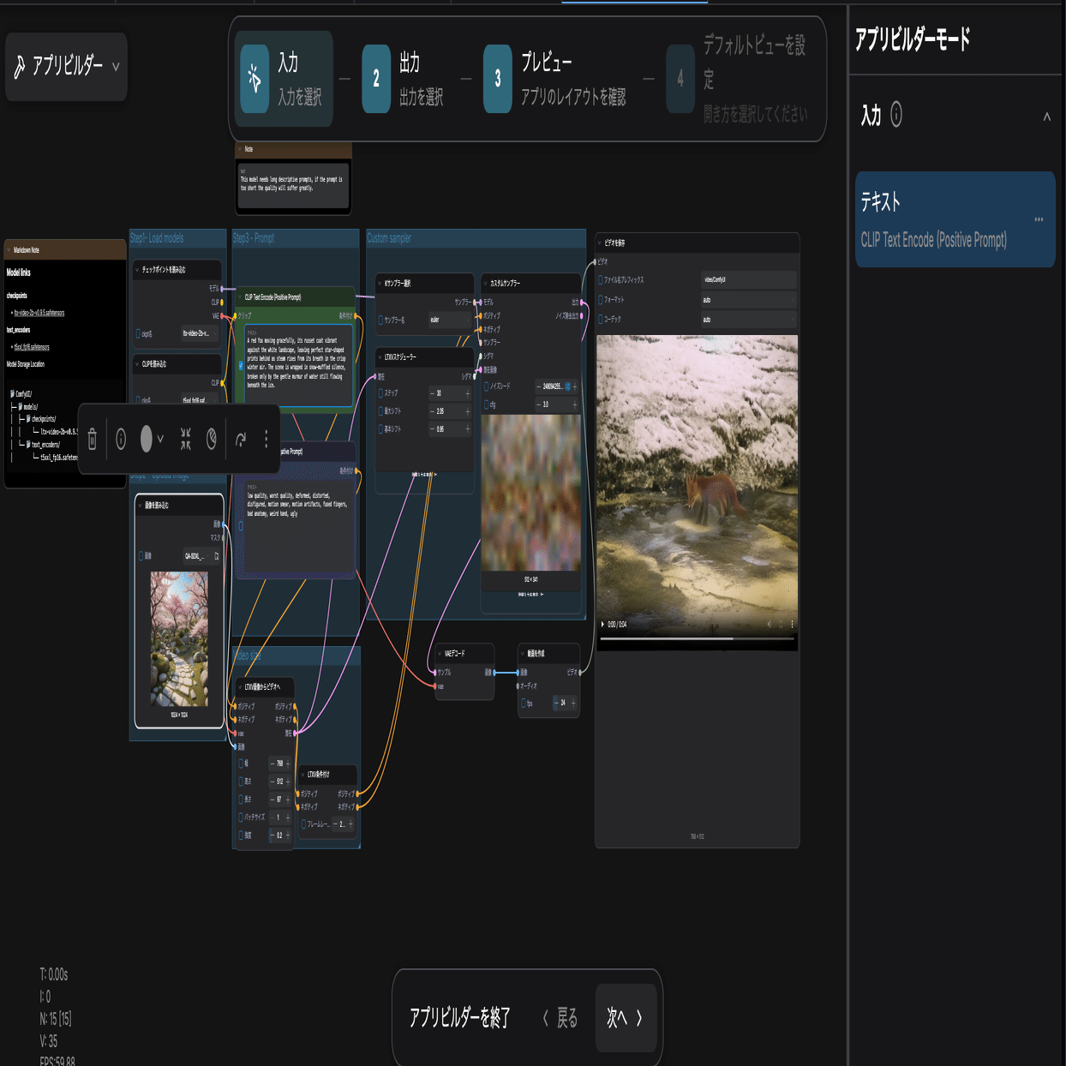Adjust 強度 strength value slider
This screenshot has height=1066, width=1066.
(x=280, y=835)
